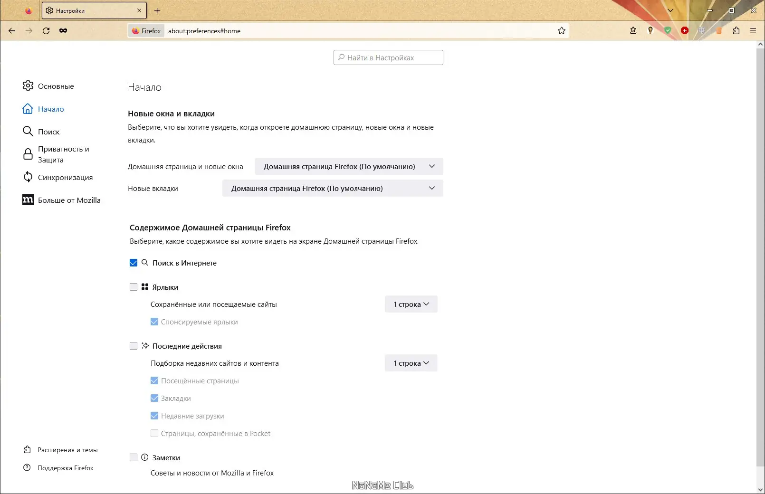Open Ярлыки row count dropdown

coord(411,304)
